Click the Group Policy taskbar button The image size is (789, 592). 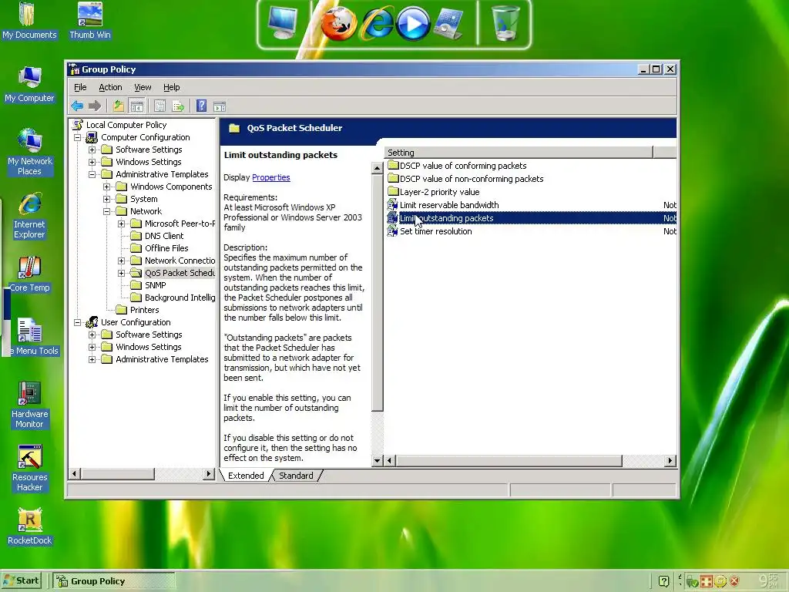114,581
